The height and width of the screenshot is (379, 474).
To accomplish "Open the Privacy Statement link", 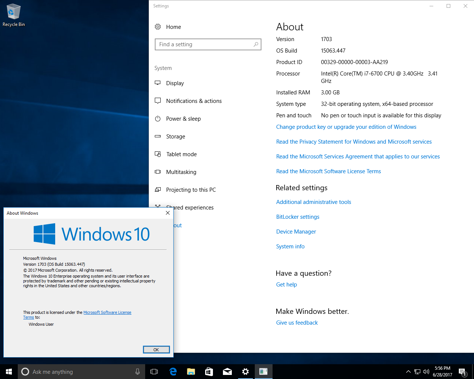I will click(354, 142).
